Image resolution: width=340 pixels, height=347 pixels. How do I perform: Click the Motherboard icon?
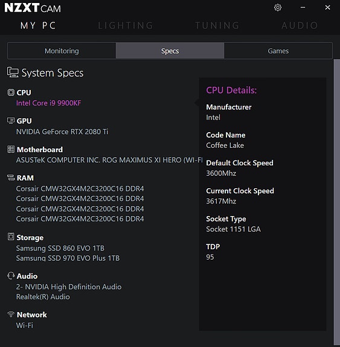coord(11,149)
